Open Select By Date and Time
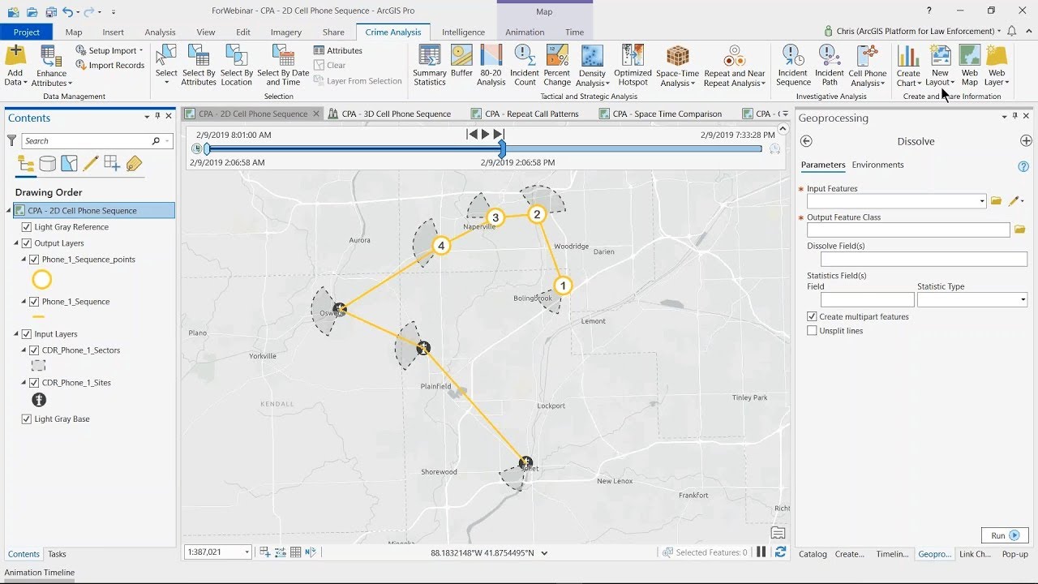 click(283, 65)
